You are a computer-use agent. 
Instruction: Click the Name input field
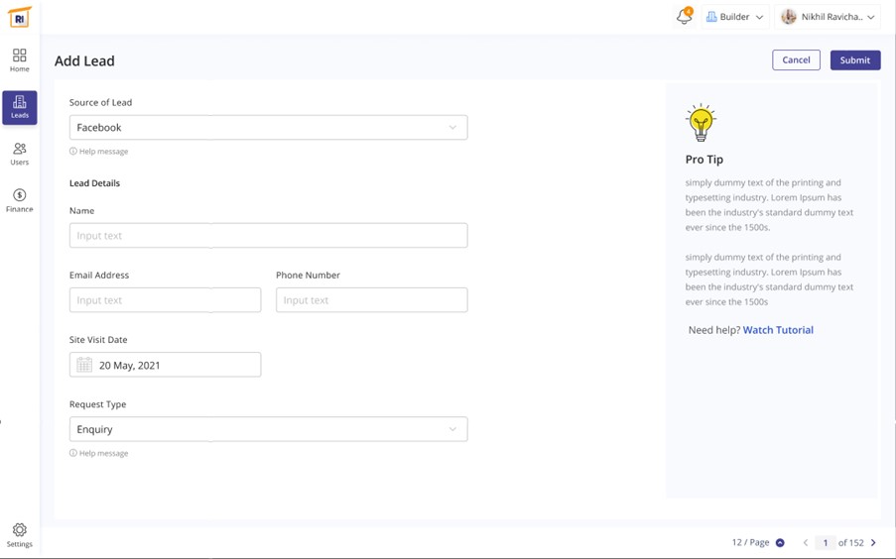(x=268, y=236)
